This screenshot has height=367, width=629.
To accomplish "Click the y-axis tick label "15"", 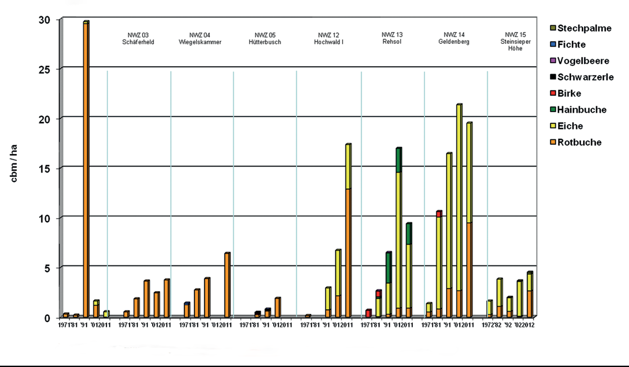I will (x=44, y=169).
